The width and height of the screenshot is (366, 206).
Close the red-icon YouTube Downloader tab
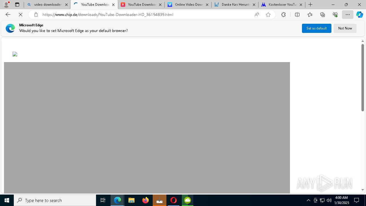(160, 5)
